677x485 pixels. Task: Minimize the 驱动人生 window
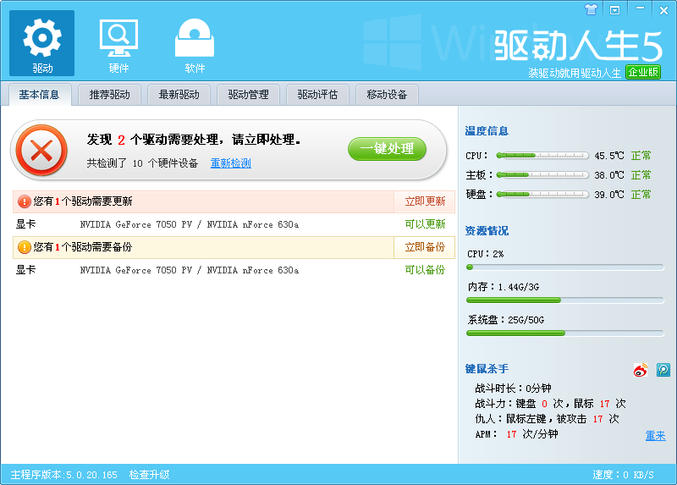[x=641, y=8]
